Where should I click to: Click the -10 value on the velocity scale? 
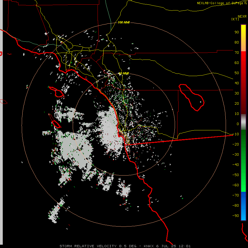pyautogui.click(x=236, y=134)
